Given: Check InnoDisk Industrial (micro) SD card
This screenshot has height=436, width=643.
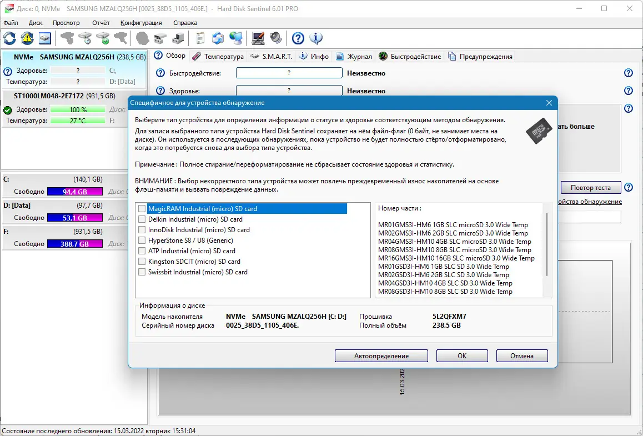Looking at the screenshot, I should tap(142, 230).
